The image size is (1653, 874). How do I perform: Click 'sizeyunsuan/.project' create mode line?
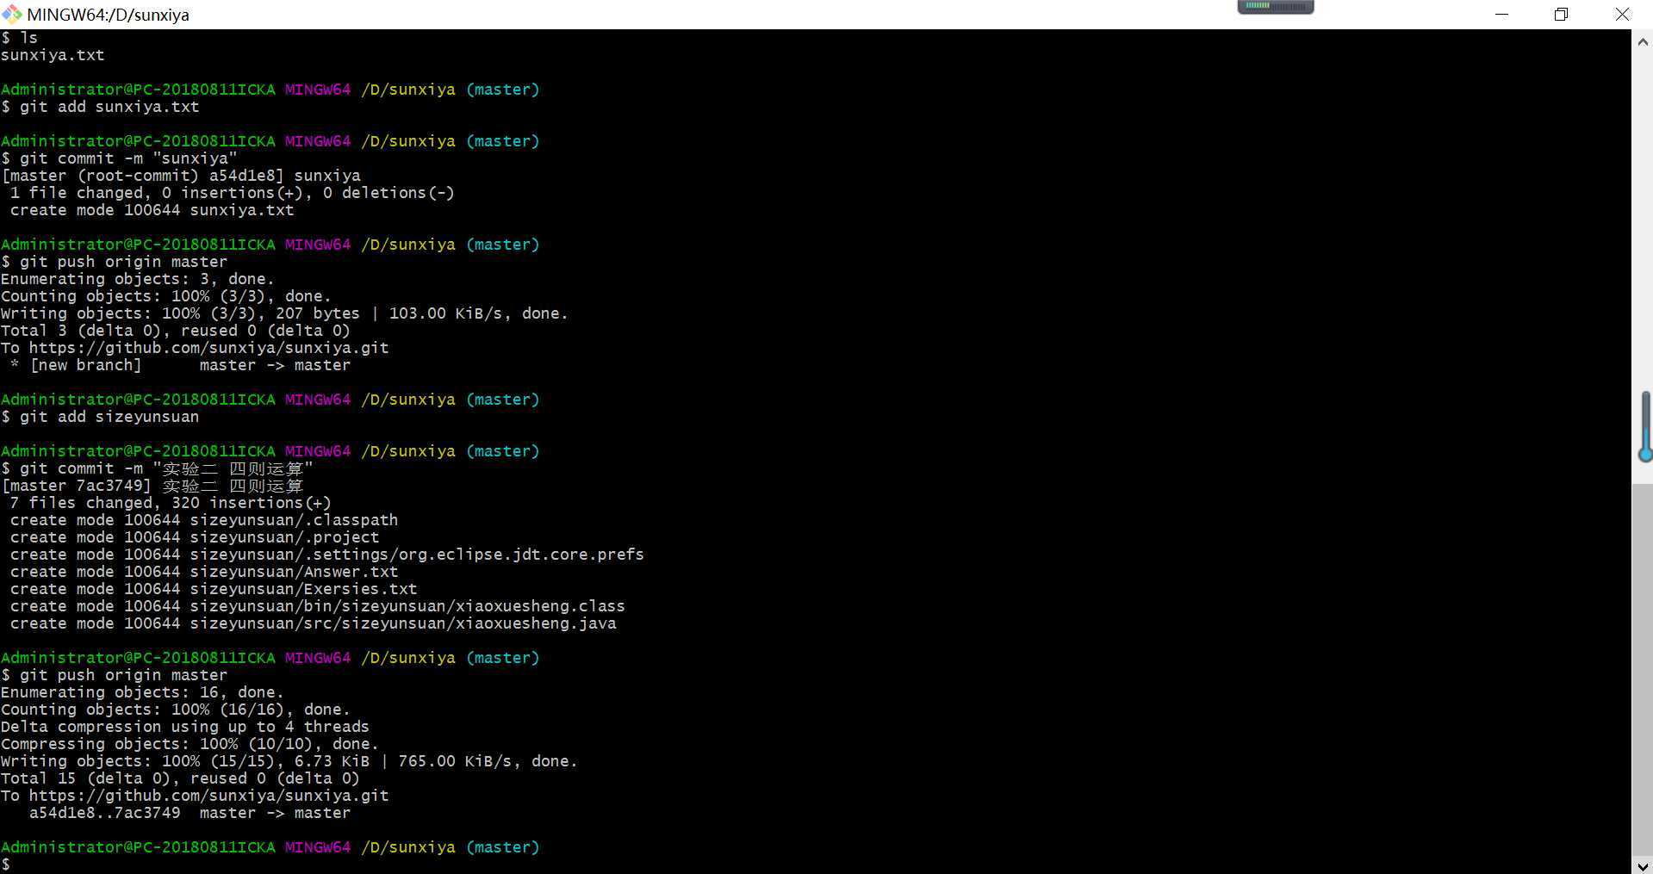(194, 537)
